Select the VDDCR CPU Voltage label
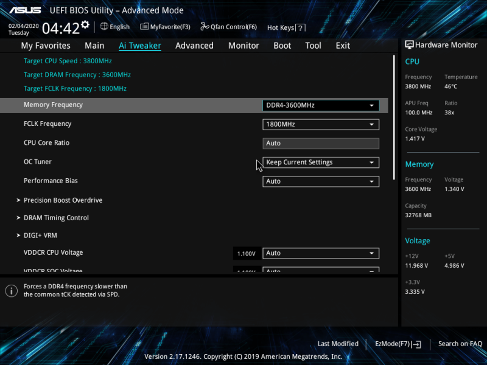The width and height of the screenshot is (487, 365). tap(54, 252)
